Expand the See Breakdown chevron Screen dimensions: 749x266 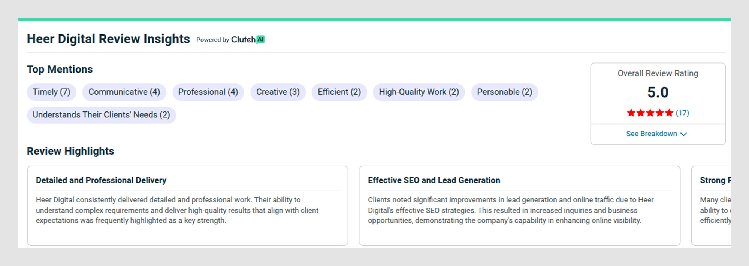(683, 134)
